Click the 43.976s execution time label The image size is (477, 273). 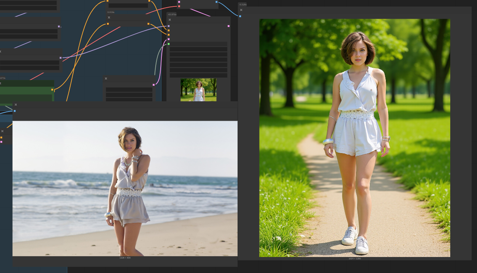click(172, 14)
